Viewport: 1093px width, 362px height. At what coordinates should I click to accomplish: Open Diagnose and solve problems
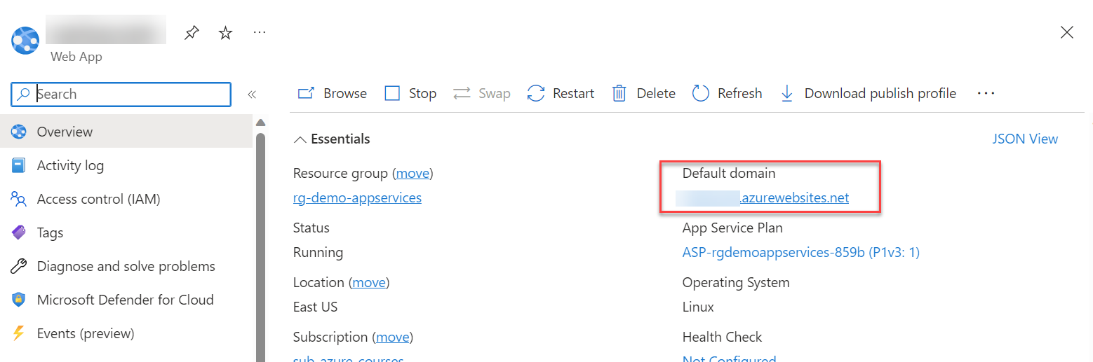click(x=126, y=266)
